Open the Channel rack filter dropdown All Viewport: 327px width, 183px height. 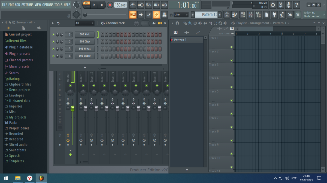click(84, 23)
